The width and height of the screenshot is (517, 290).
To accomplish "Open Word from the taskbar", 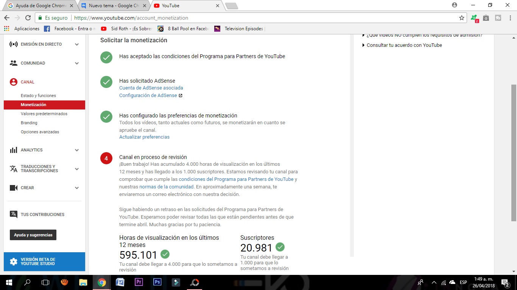I will (120, 282).
